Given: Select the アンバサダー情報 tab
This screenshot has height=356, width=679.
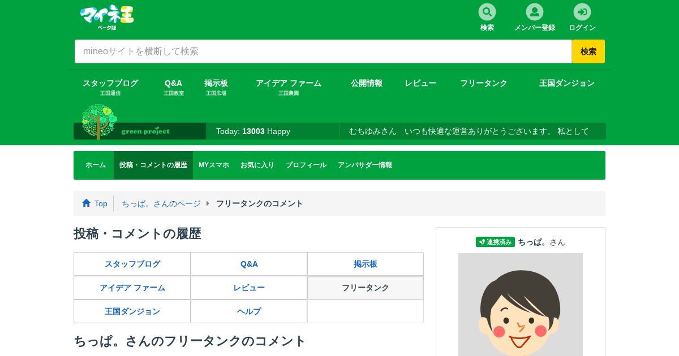Looking at the screenshot, I should click(x=365, y=165).
